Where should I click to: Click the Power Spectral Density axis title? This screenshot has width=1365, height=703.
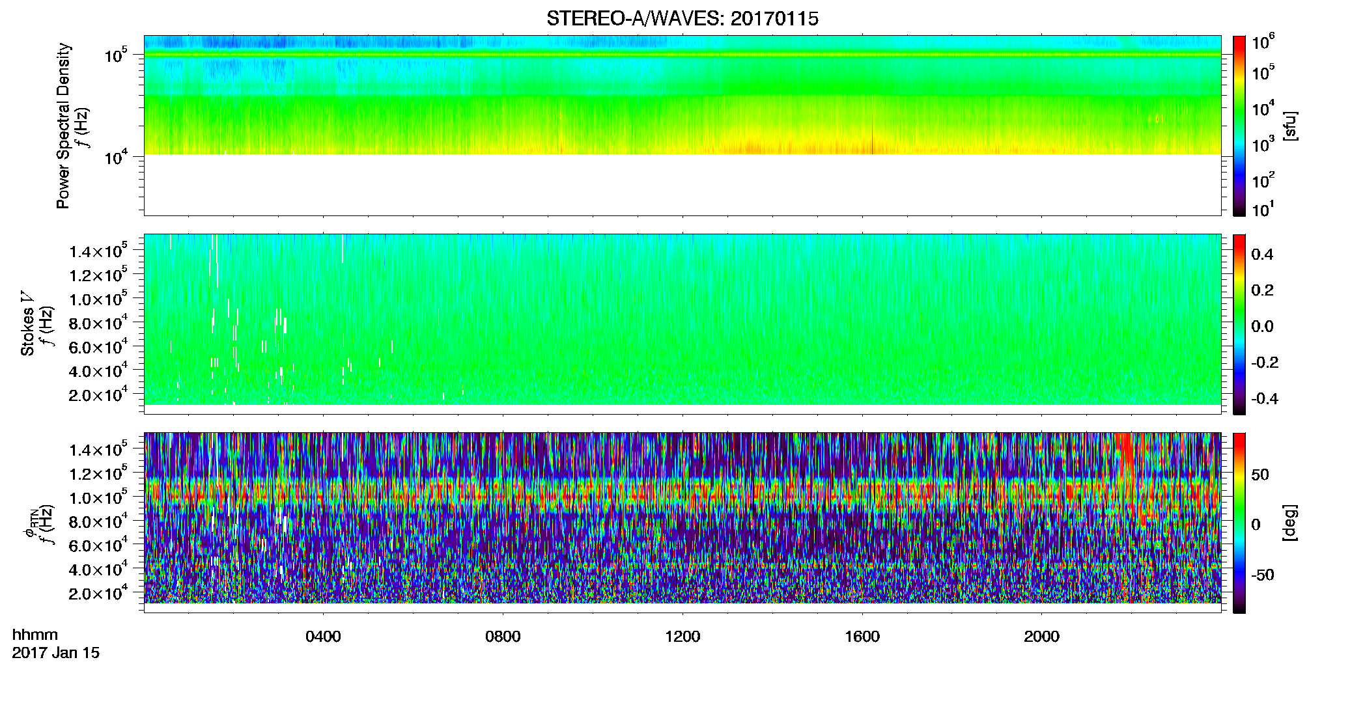pos(63,126)
